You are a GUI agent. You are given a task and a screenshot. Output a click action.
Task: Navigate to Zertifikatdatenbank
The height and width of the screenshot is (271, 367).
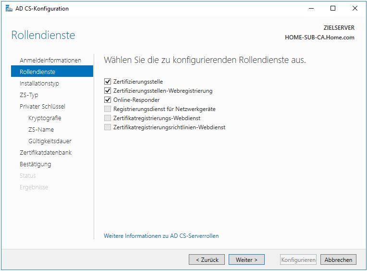point(46,152)
